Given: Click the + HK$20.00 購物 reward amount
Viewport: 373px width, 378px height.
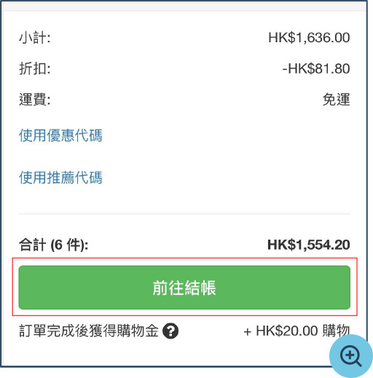Looking at the screenshot, I should pos(297,331).
